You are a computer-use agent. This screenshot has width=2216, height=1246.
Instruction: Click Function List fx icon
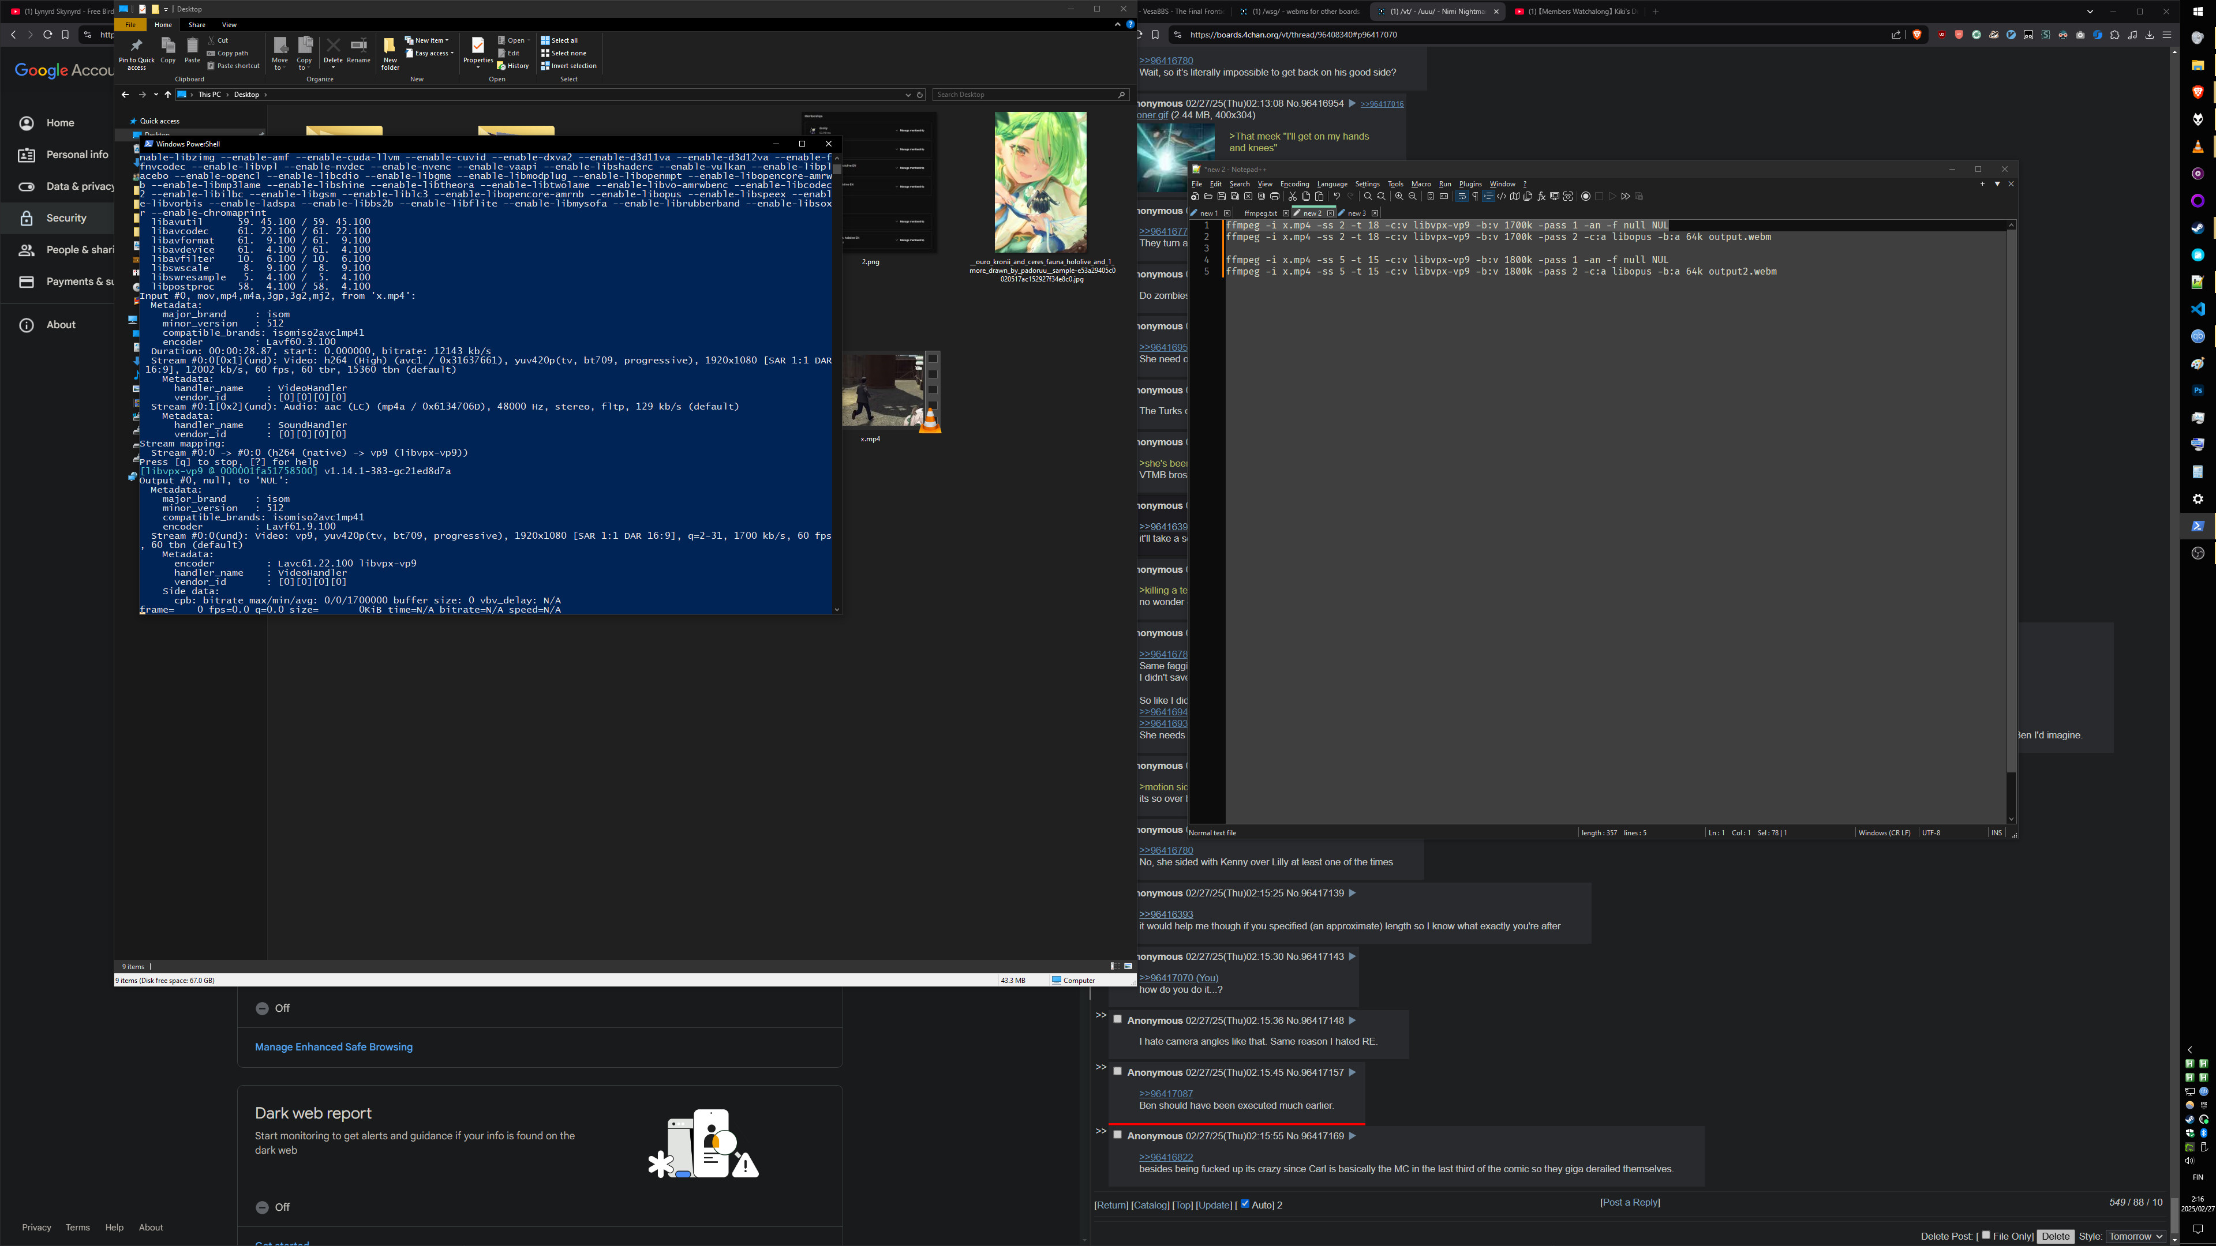click(1541, 197)
